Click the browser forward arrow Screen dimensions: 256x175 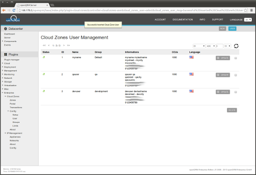click(9, 10)
